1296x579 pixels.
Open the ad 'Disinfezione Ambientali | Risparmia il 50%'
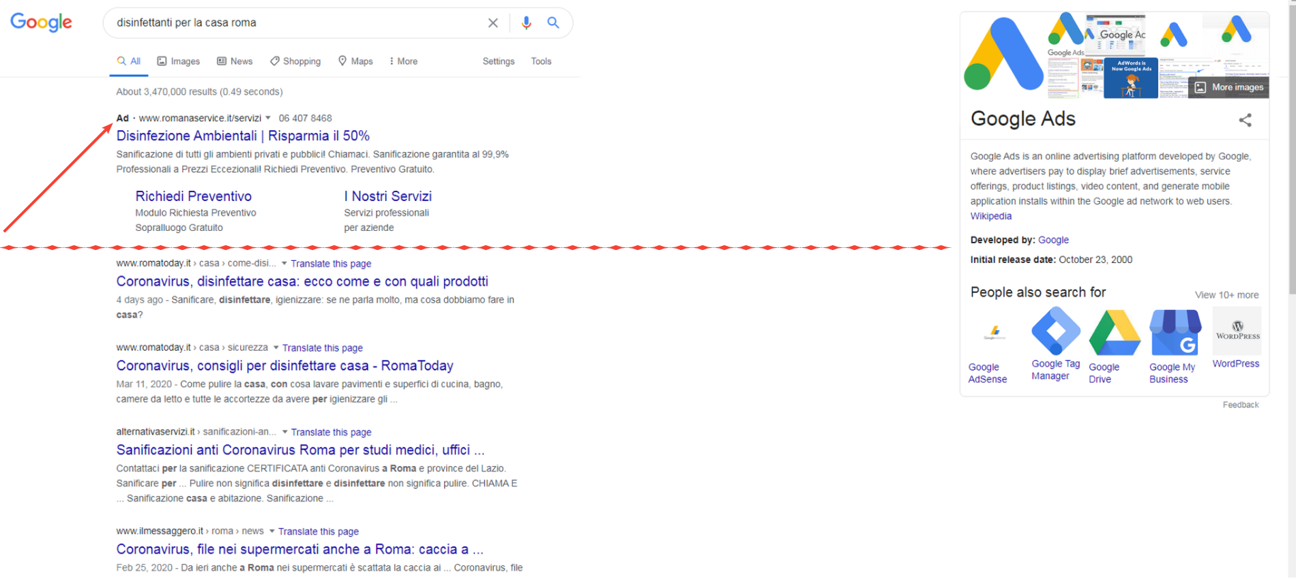[243, 136]
